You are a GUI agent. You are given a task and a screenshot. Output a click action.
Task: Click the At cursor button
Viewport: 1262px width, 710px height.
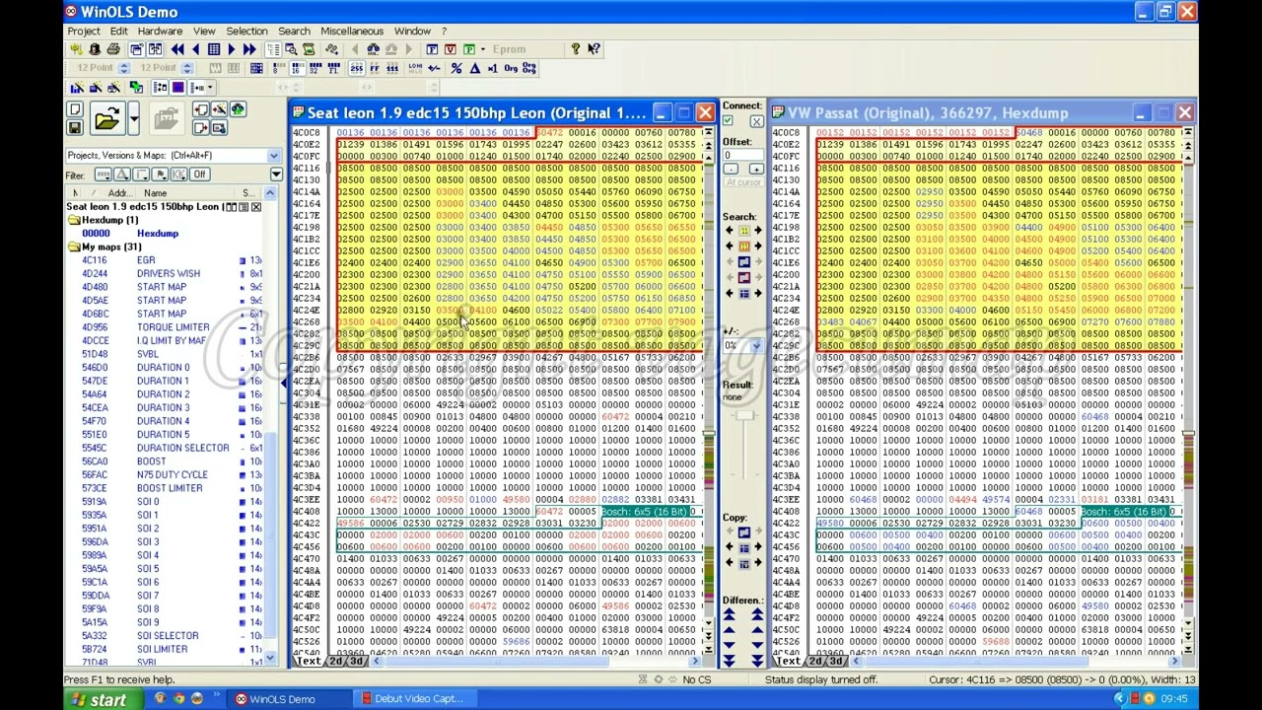[x=743, y=183]
